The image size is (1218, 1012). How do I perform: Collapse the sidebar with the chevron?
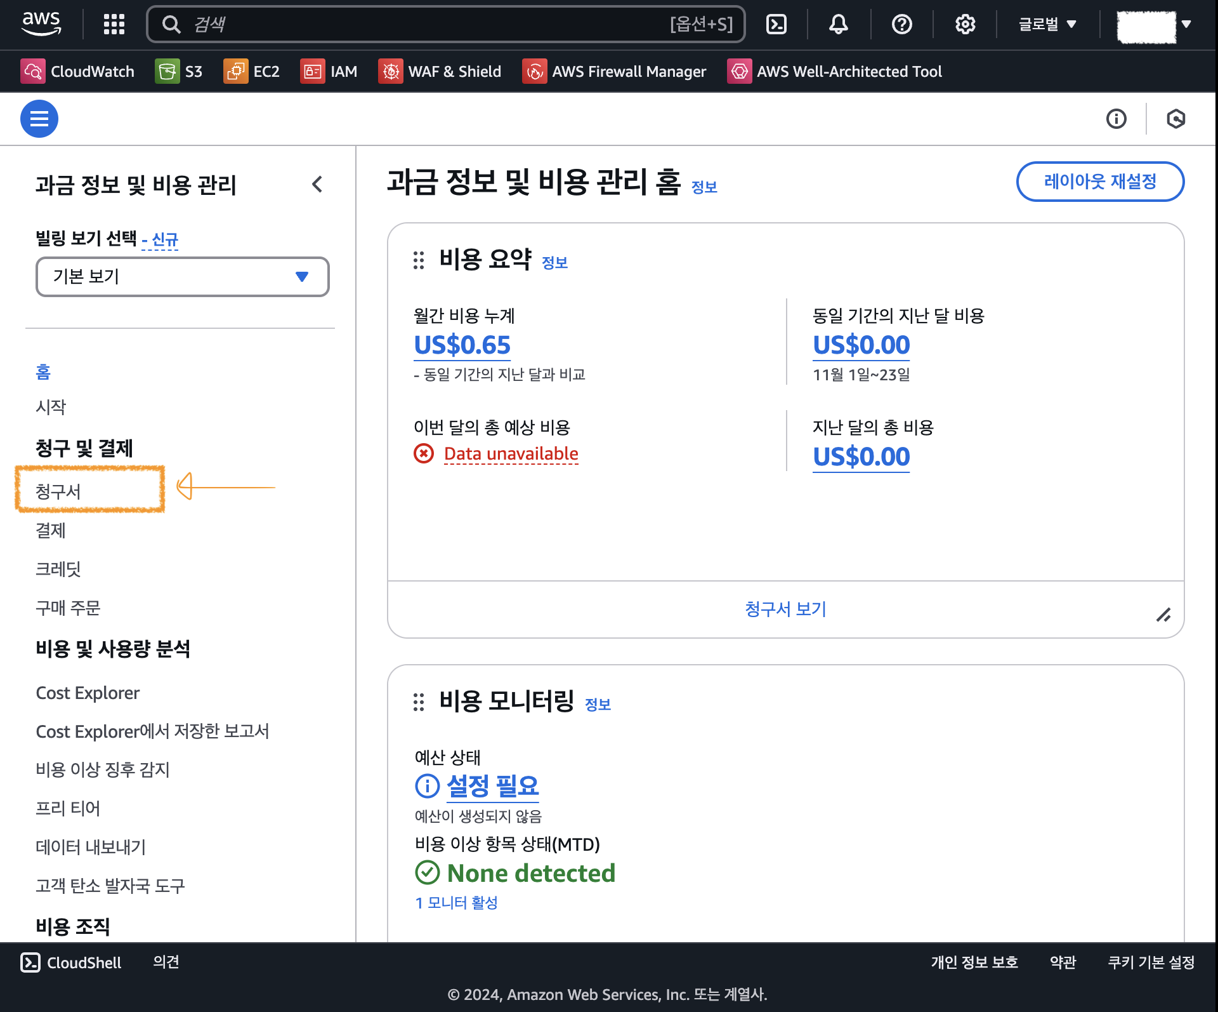pyautogui.click(x=318, y=185)
